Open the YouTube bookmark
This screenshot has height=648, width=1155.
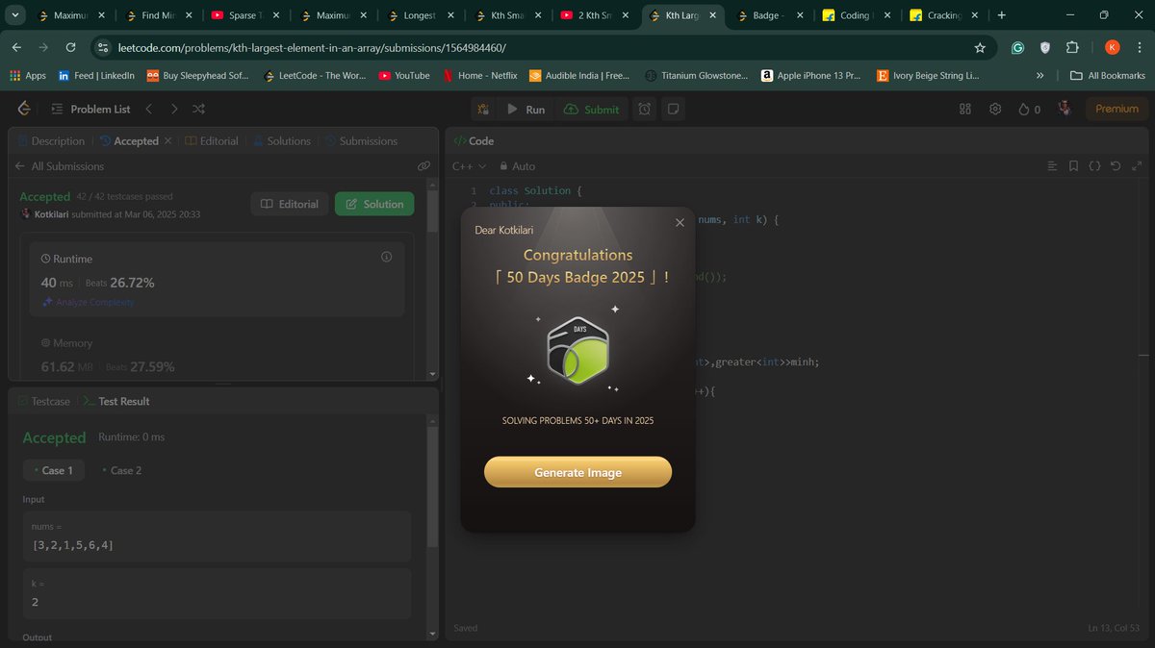pyautogui.click(x=404, y=75)
